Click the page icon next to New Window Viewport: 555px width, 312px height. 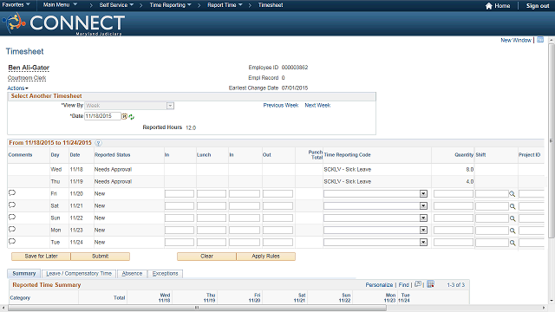[x=540, y=40]
